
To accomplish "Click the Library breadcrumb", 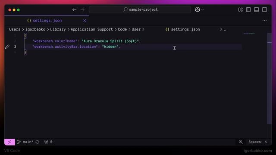I will [x=58, y=29].
